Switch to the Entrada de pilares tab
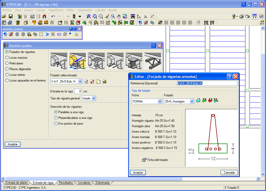This screenshot has width=266, height=191. (x=16, y=183)
